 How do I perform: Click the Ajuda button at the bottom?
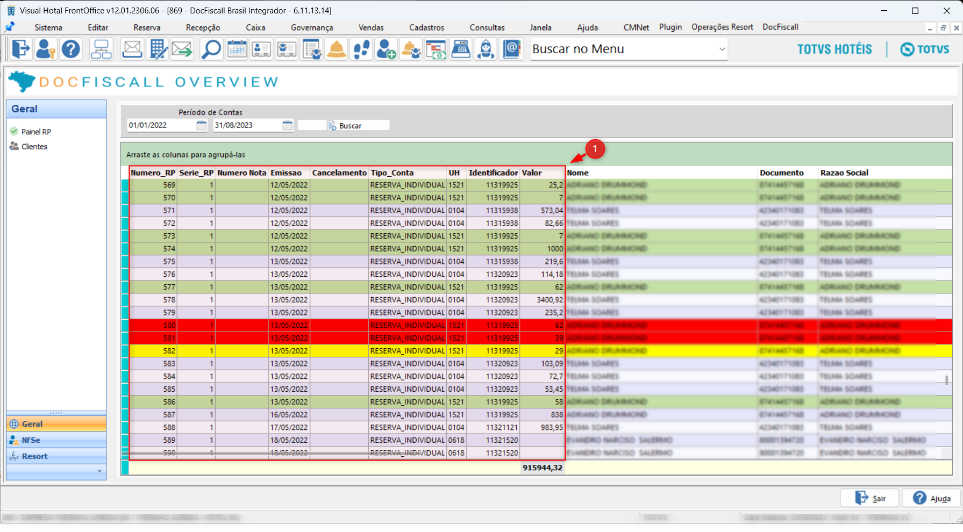click(932, 498)
